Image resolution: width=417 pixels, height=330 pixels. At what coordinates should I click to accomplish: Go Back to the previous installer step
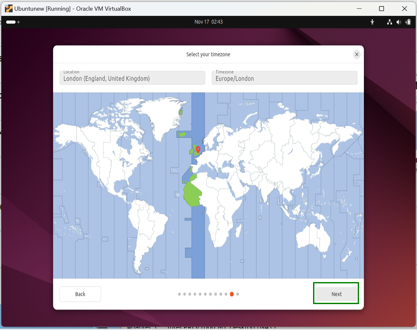pyautogui.click(x=80, y=294)
